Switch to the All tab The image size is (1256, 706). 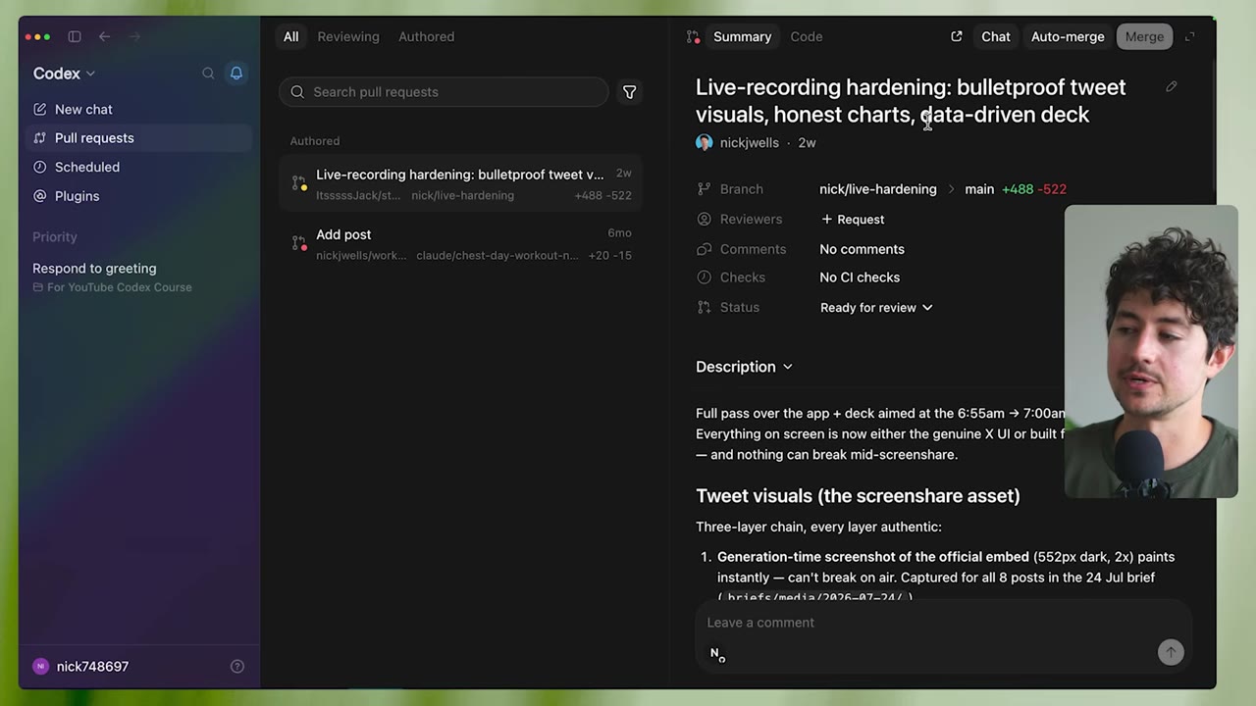291,37
